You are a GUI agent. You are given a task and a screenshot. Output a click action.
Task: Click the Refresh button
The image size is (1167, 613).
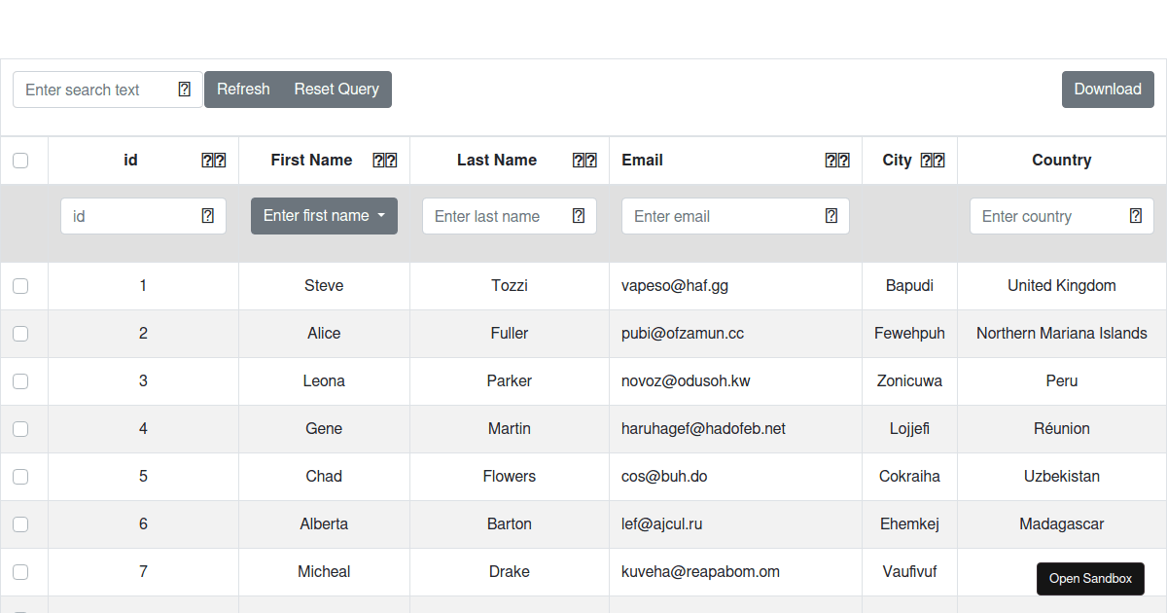tap(243, 89)
